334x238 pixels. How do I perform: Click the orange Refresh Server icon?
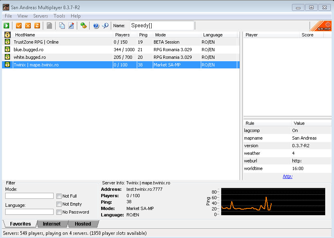(x=37, y=26)
